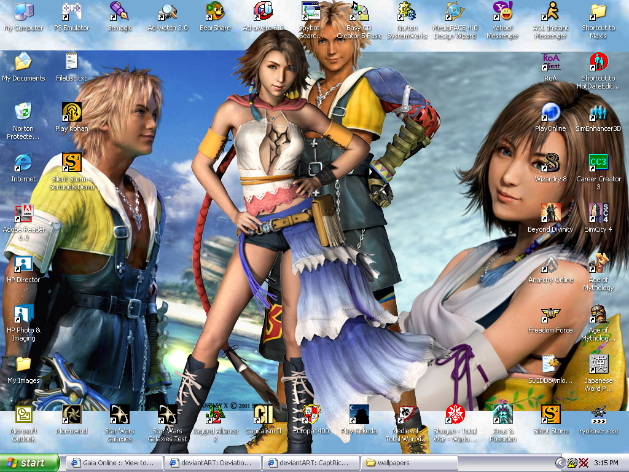Image resolution: width=629 pixels, height=472 pixels.
Task: Launch Europa1400 desktop icon
Action: [x=311, y=420]
